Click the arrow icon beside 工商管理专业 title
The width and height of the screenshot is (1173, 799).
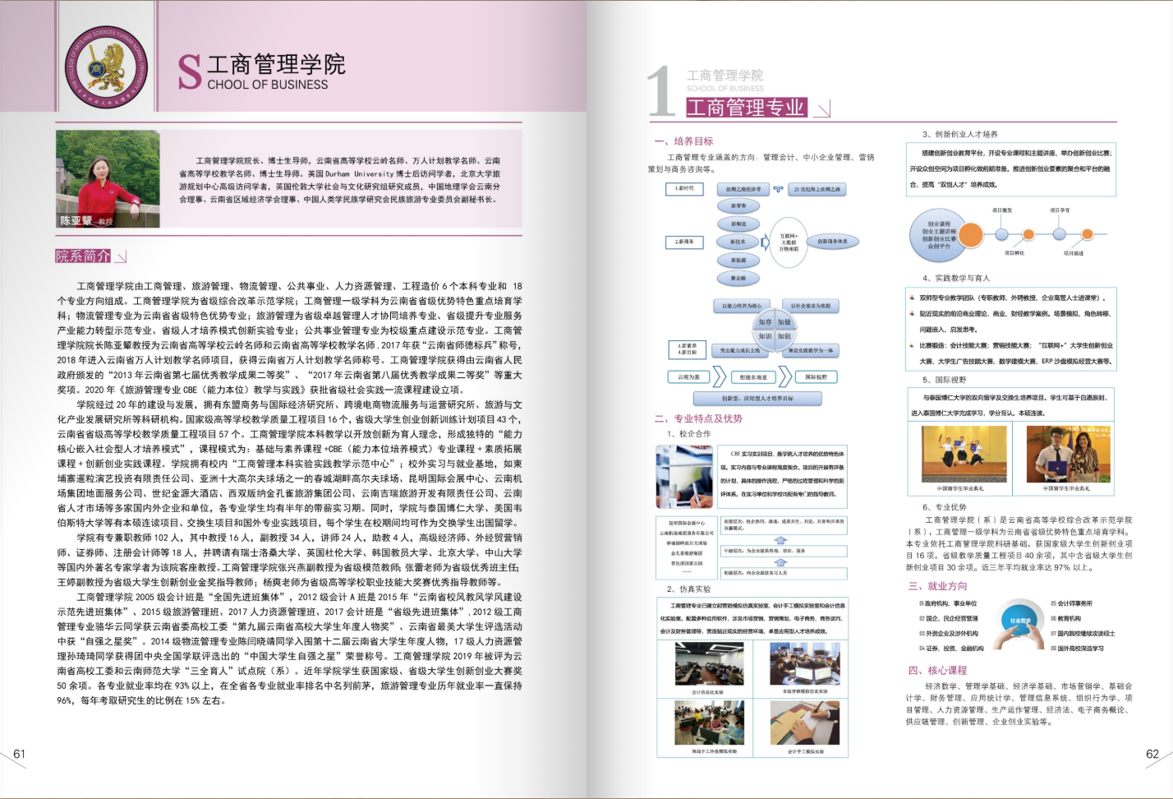pyautogui.click(x=824, y=109)
